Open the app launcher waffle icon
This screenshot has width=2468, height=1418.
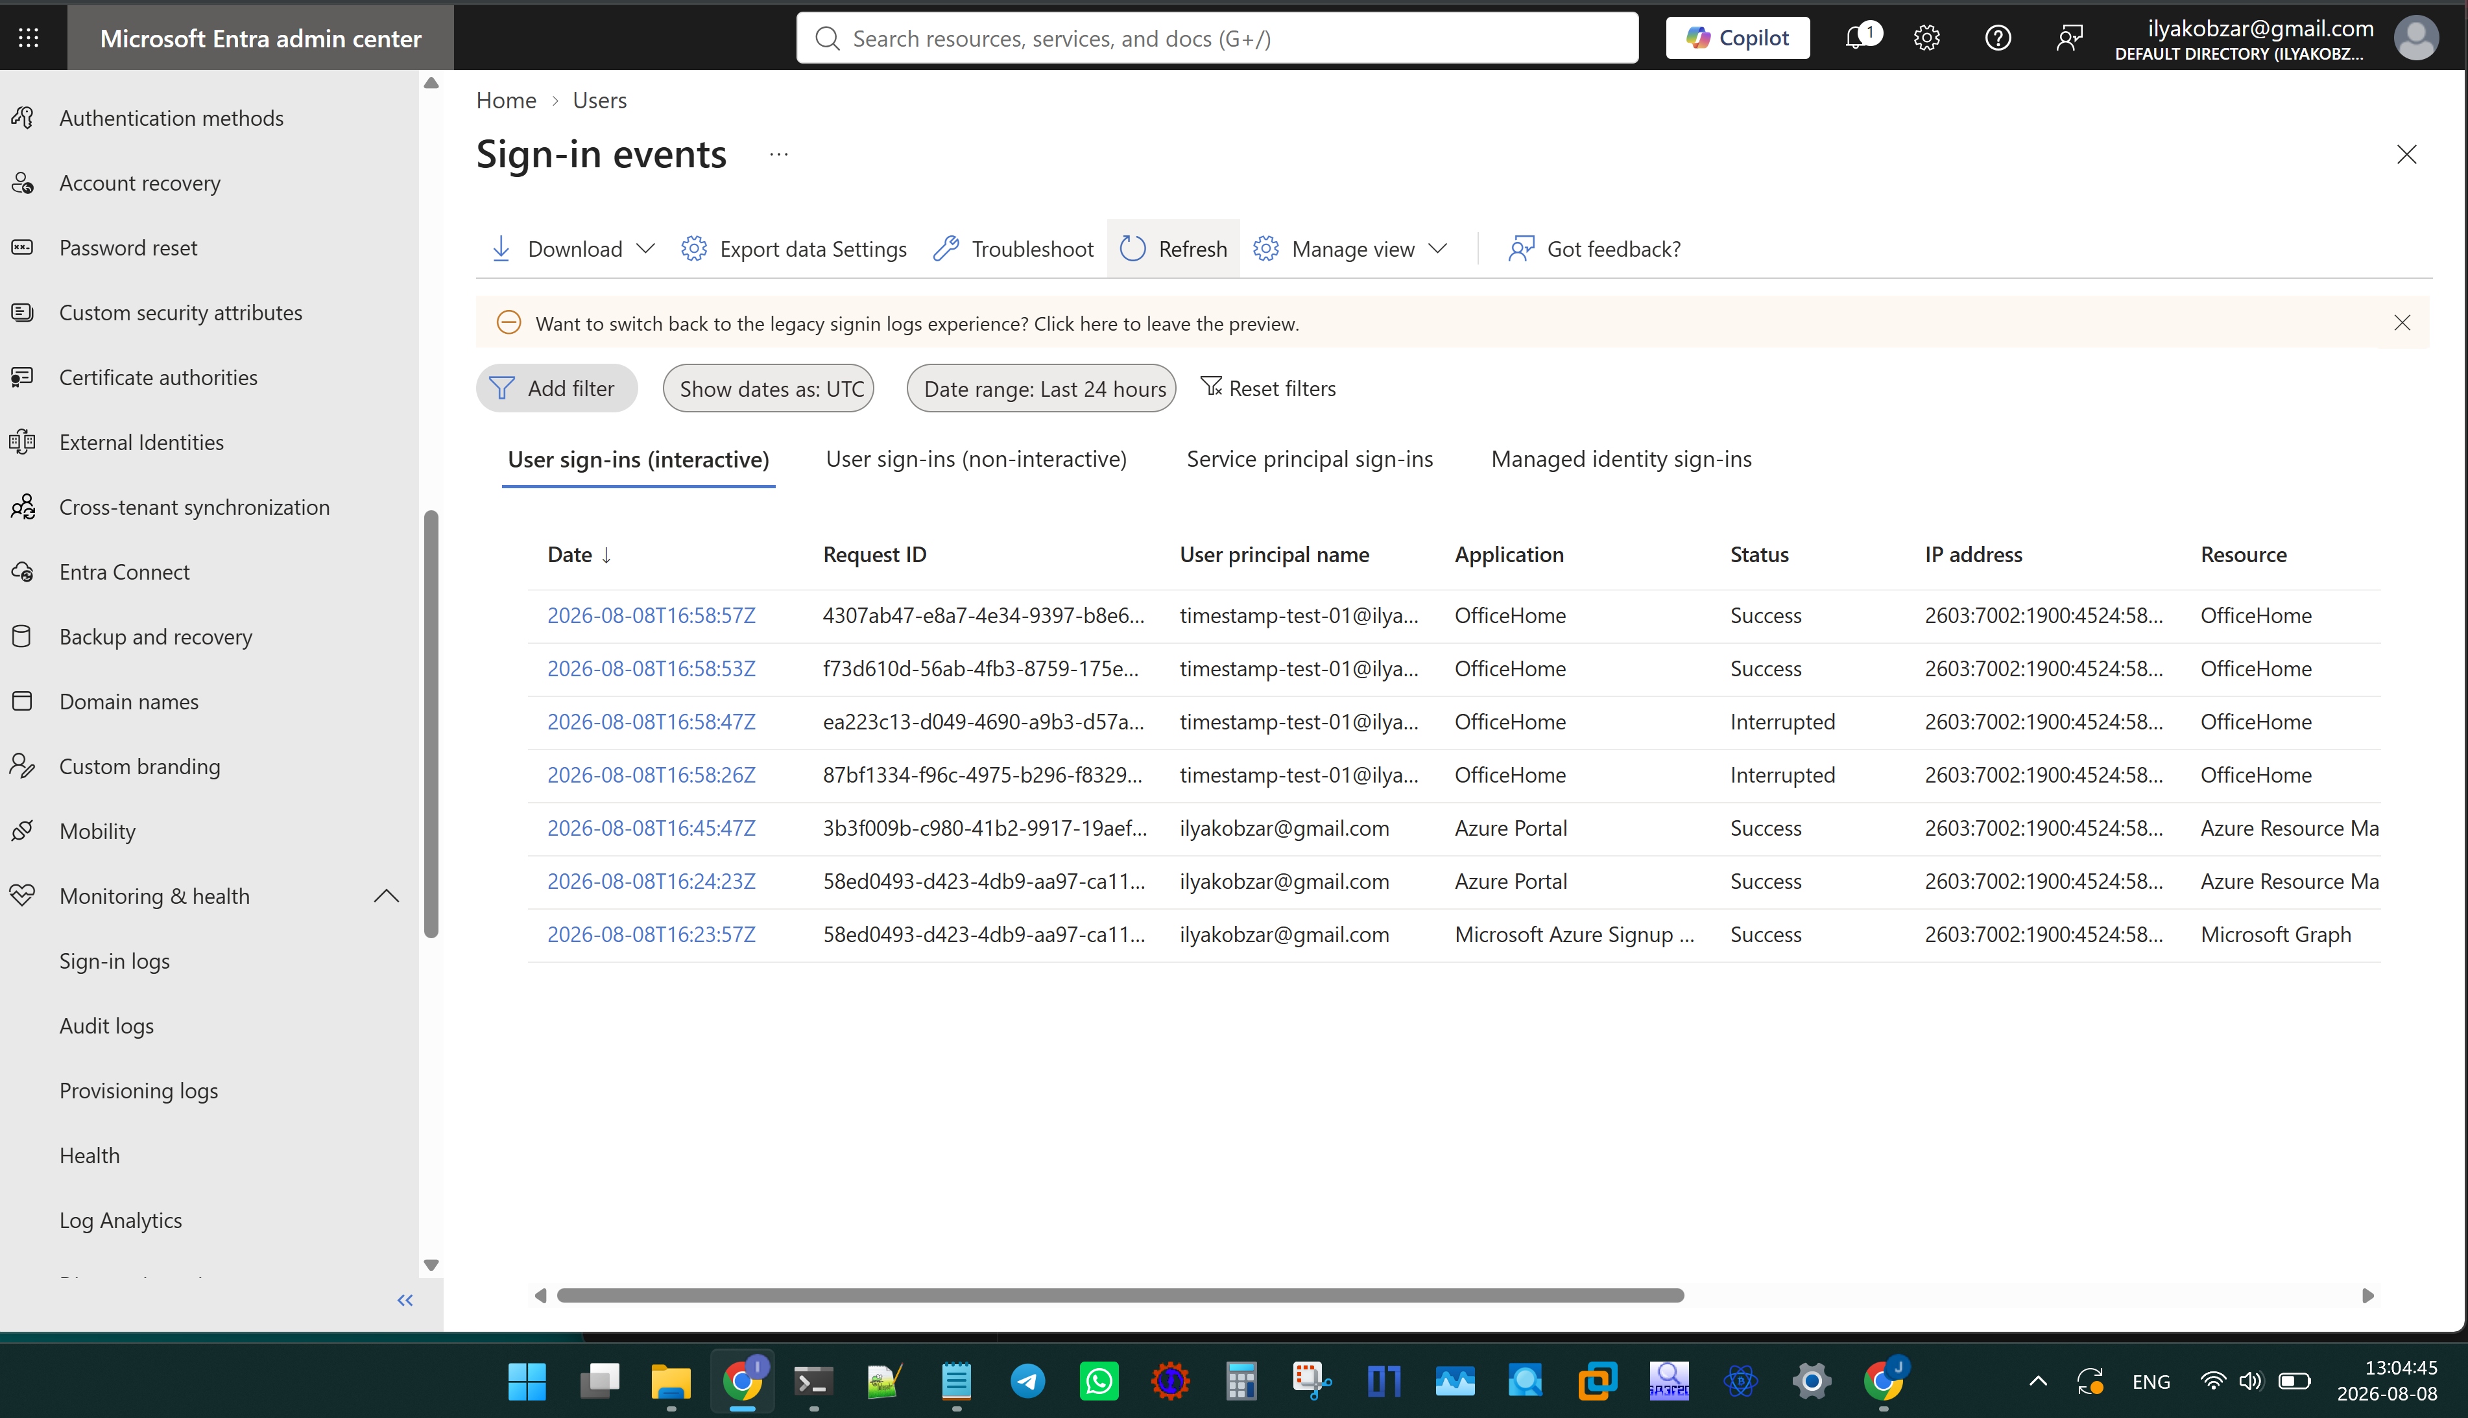(x=29, y=38)
